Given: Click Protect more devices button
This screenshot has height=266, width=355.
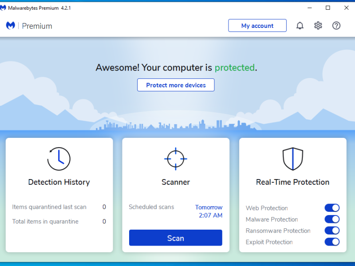Looking at the screenshot, I should [176, 85].
